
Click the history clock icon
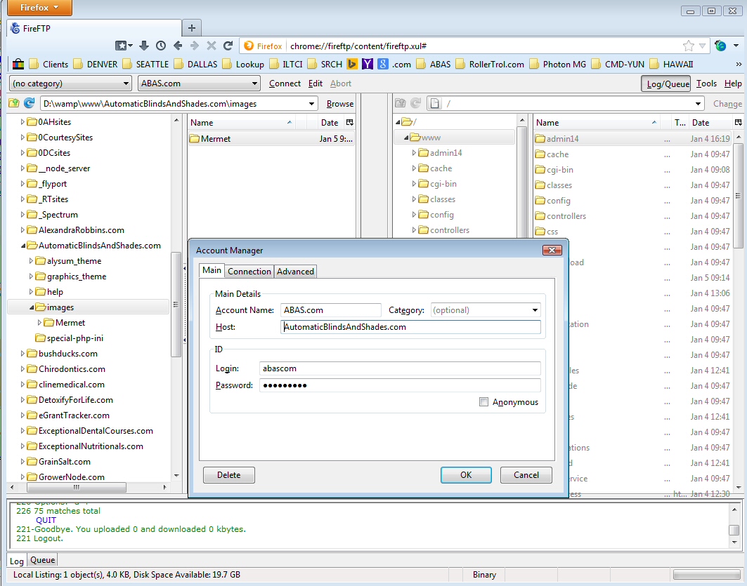161,46
